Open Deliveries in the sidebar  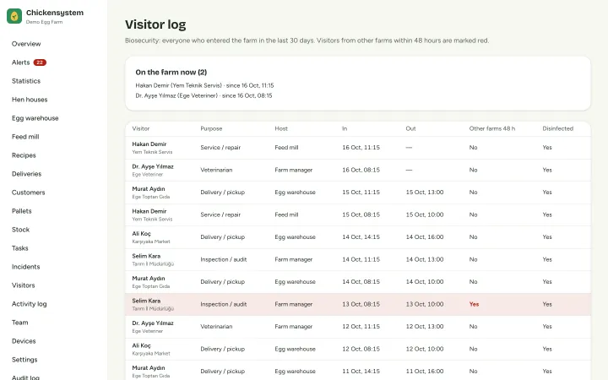(26, 174)
